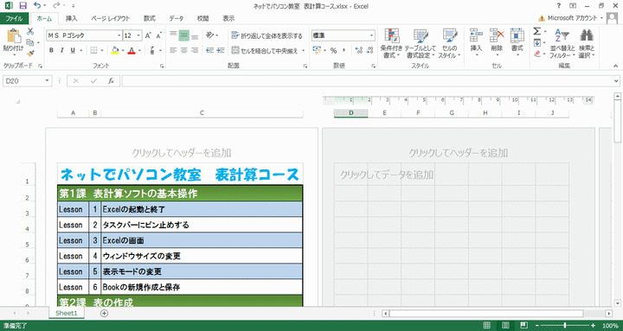The width and height of the screenshot is (623, 331).
Task: Open the font name MS Pゴシック dropdown
Action: 119,35
